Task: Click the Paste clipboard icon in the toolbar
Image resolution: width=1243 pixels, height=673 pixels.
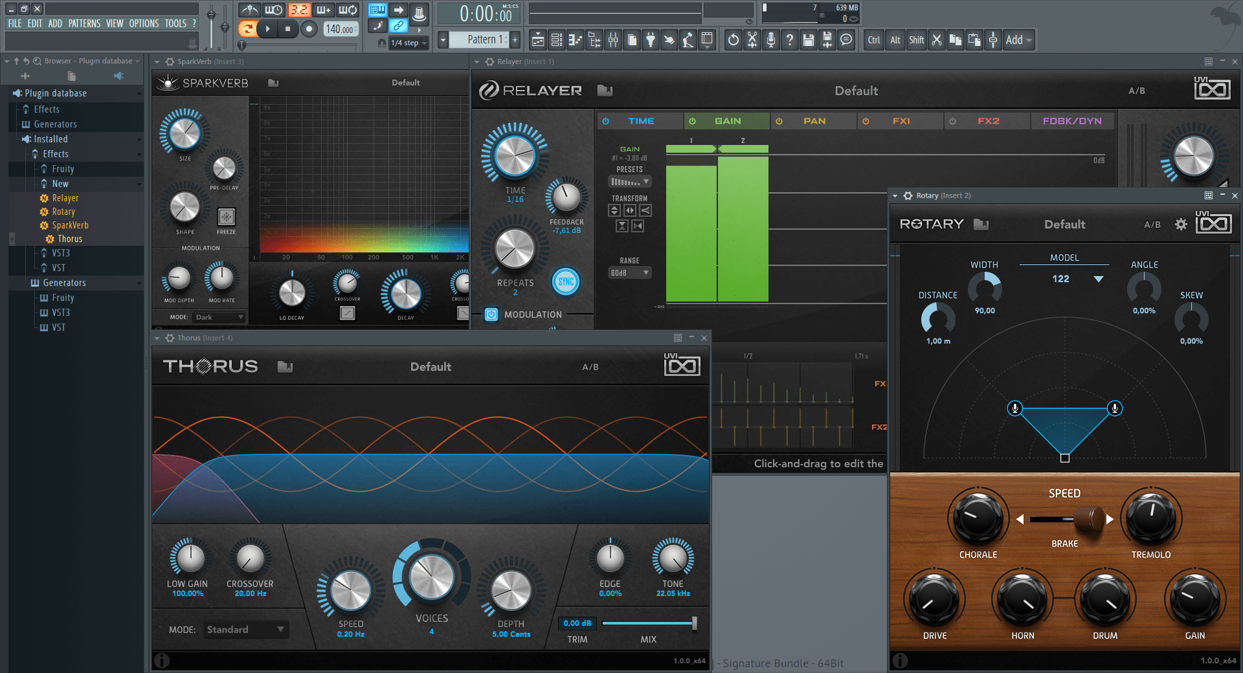Action: (x=974, y=40)
